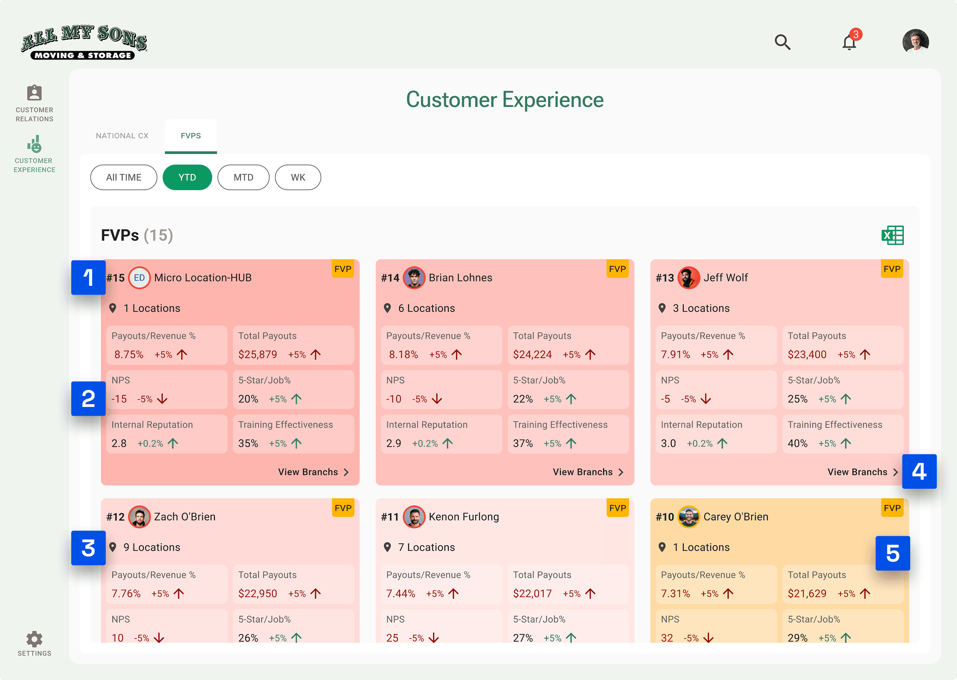The image size is (957, 680).
Task: Select the All TIME filter pill
Action: point(124,177)
